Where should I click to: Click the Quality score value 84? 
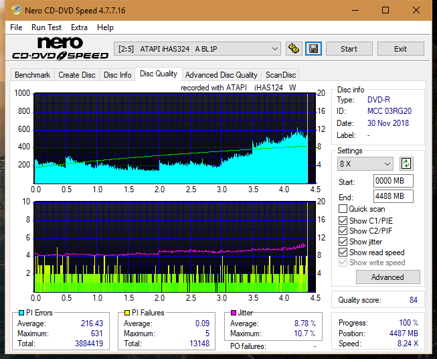tap(414, 300)
